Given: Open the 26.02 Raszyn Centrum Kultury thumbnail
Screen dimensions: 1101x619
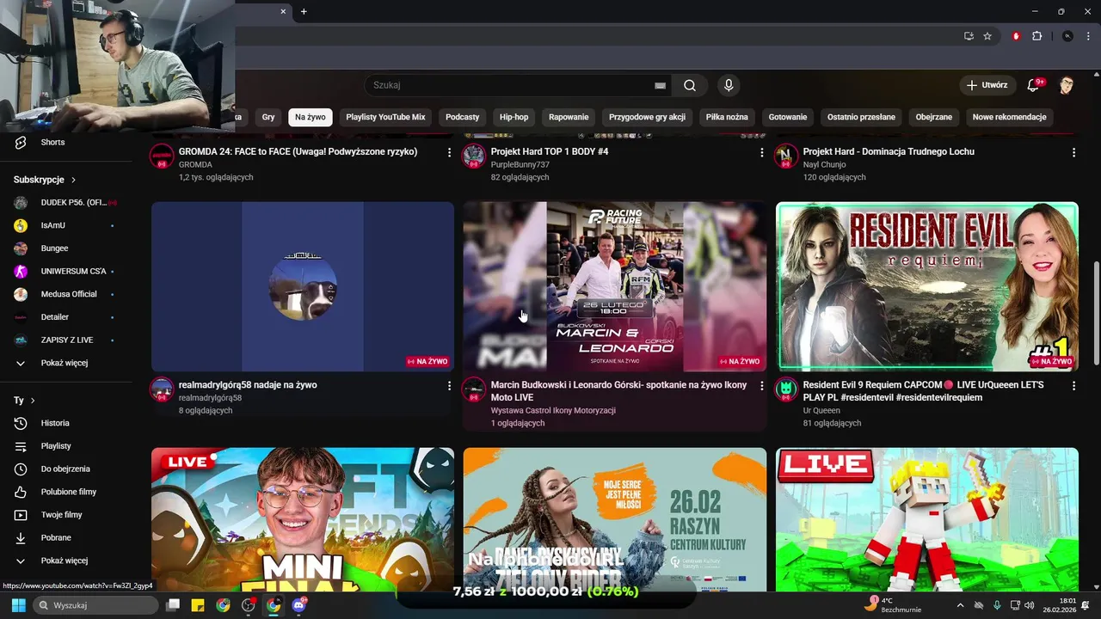Looking at the screenshot, I should click(615, 519).
